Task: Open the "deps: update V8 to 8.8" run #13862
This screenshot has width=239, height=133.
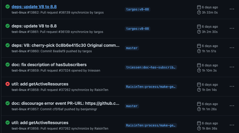Action: pos(34,7)
